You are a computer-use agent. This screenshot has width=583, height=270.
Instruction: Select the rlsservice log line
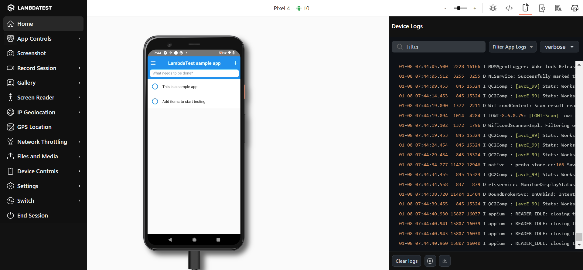pos(487,184)
